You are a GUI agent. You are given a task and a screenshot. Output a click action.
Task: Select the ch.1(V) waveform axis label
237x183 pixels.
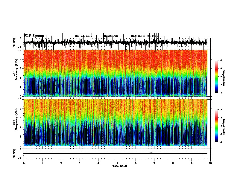(14, 42)
